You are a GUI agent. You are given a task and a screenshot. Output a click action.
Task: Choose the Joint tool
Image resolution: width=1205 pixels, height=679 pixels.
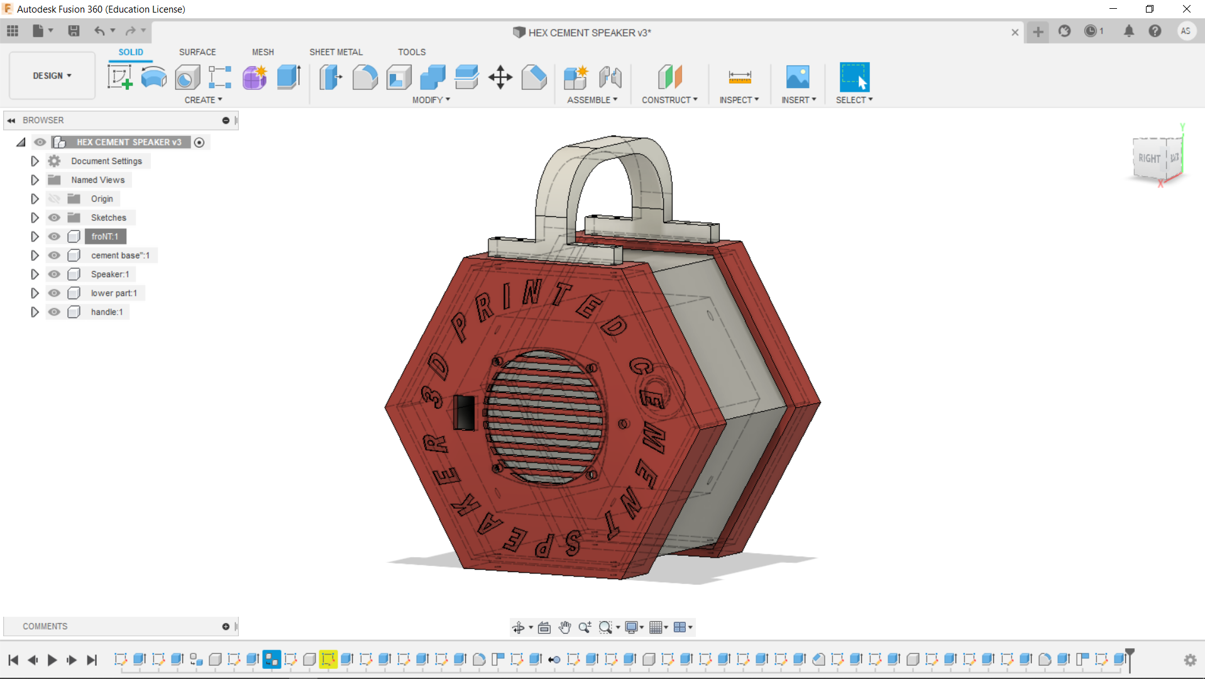click(610, 77)
